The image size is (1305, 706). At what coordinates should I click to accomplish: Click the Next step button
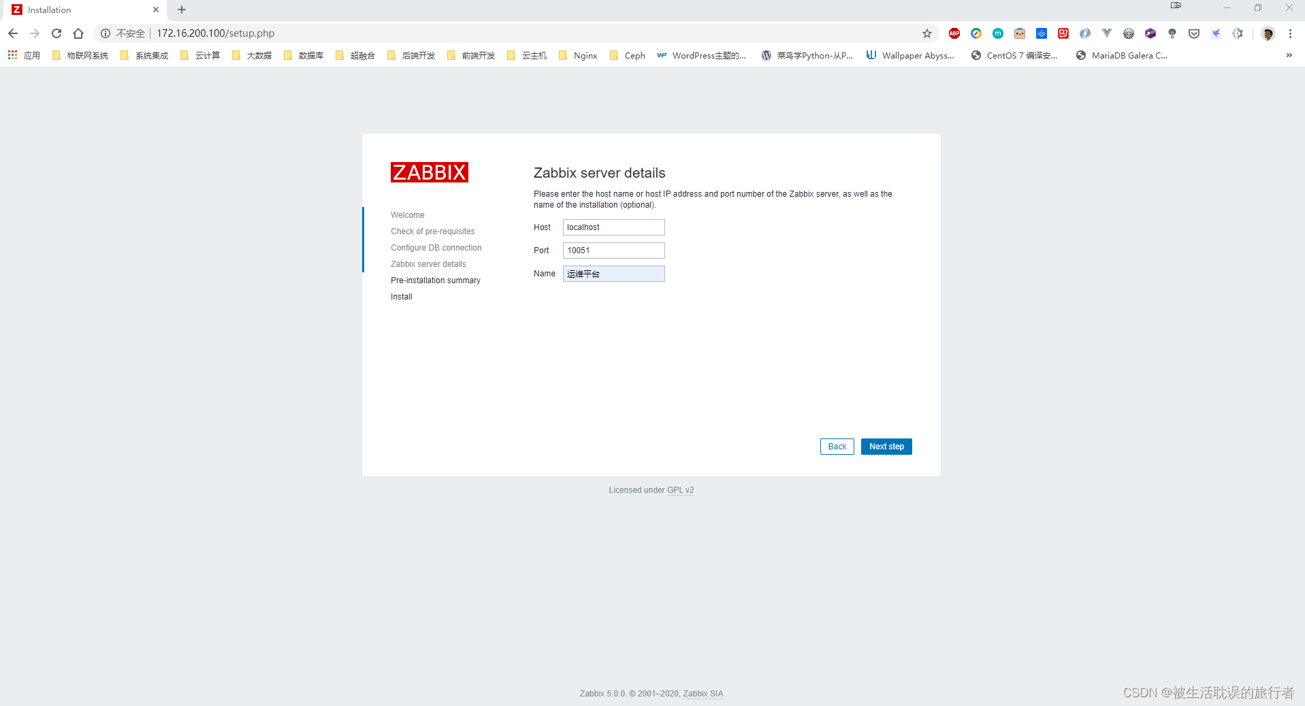[x=886, y=447]
